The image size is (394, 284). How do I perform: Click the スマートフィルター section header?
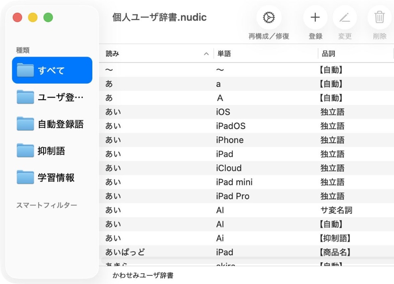coord(46,205)
